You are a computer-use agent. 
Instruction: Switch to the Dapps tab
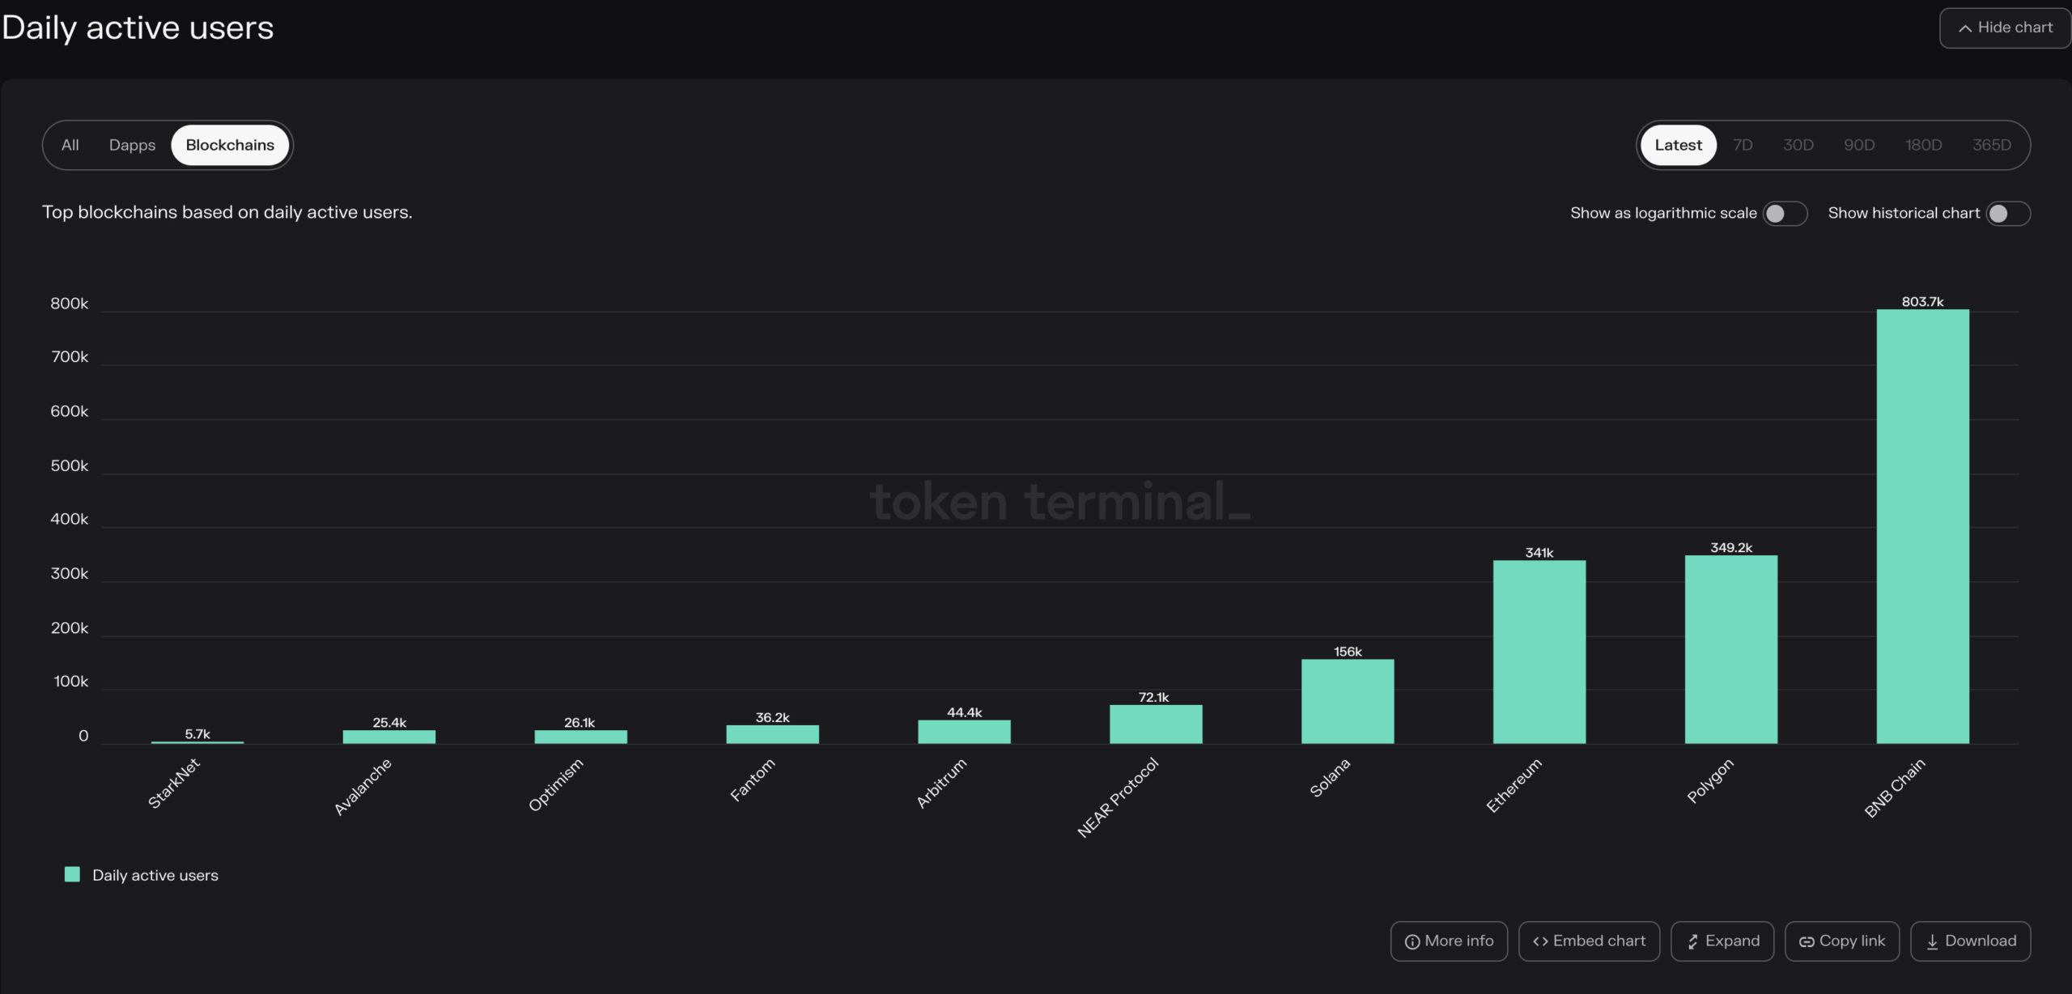pyautogui.click(x=132, y=145)
